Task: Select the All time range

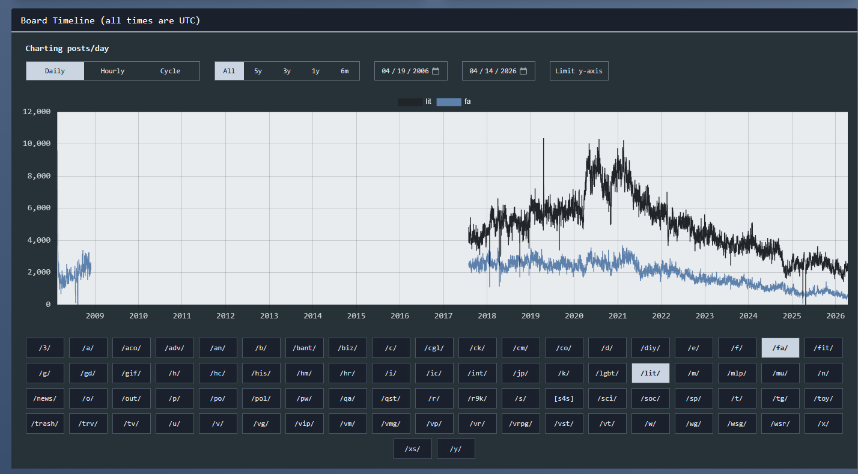Action: tap(230, 71)
